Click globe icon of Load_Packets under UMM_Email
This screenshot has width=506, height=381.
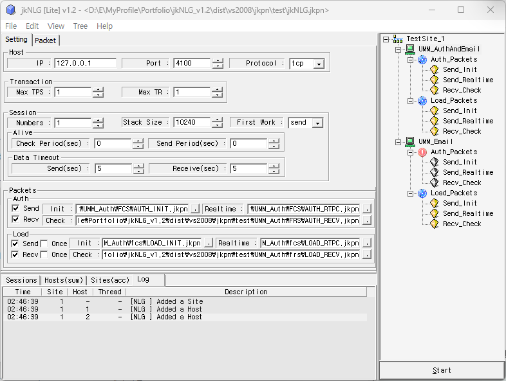tap(422, 193)
